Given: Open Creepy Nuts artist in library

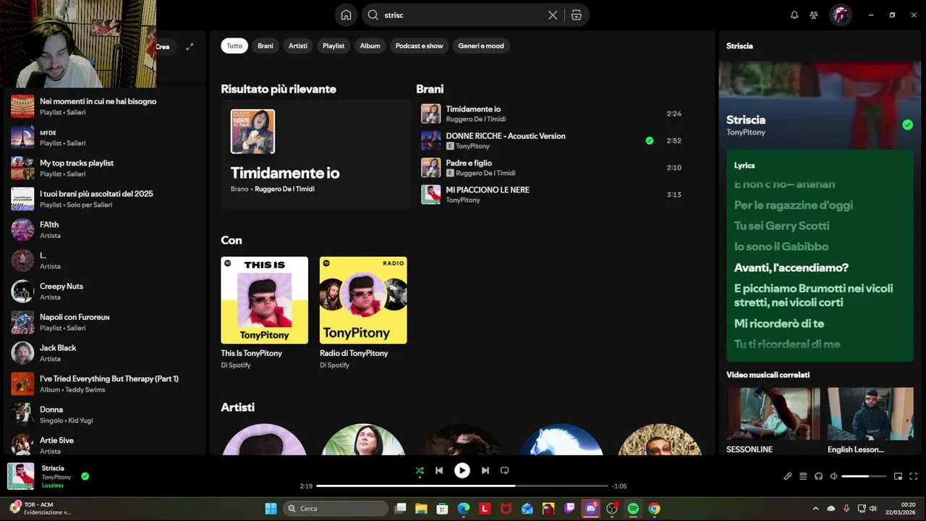Looking at the screenshot, I should (104, 291).
